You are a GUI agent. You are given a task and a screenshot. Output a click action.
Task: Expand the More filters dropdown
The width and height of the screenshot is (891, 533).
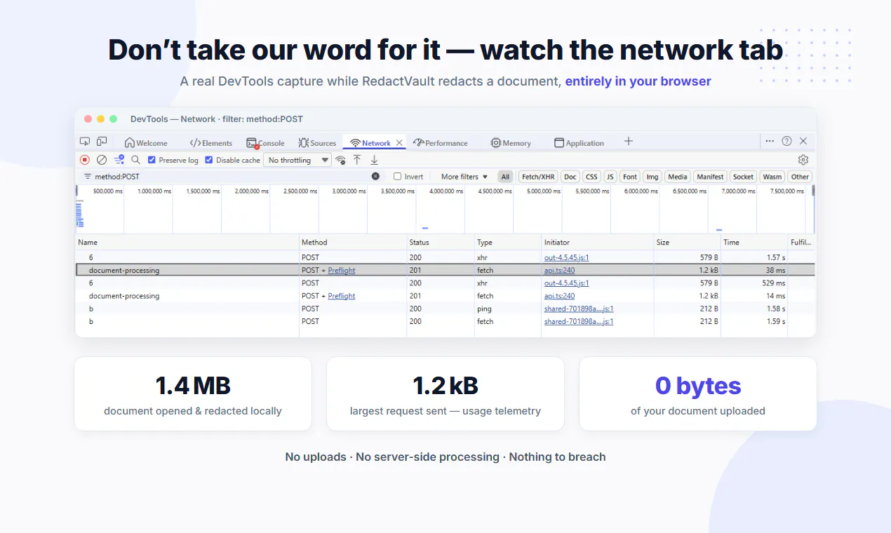point(464,177)
